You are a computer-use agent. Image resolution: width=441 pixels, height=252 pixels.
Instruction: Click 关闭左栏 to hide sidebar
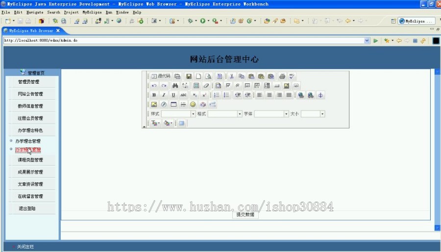pyautogui.click(x=25, y=247)
